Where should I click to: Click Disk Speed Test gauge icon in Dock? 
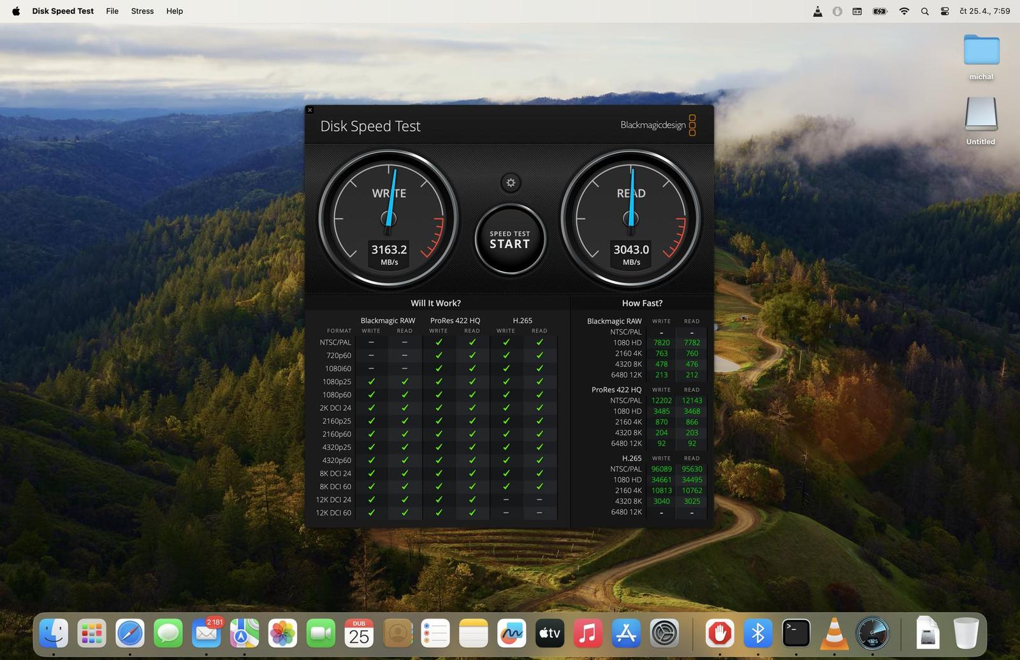pos(872,634)
